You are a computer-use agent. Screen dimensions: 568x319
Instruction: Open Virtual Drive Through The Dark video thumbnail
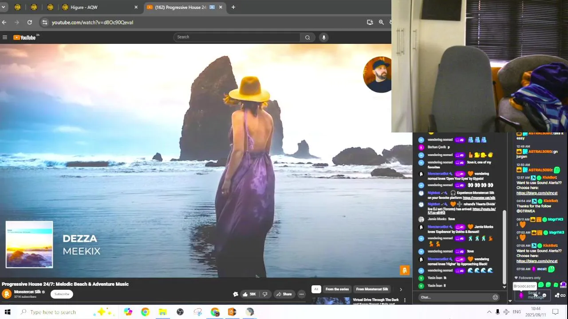pyautogui.click(x=331, y=301)
